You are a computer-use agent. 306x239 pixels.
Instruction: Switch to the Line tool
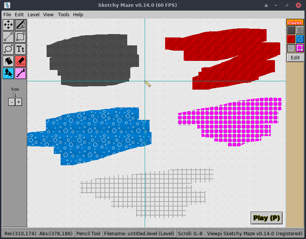(x=8, y=37)
